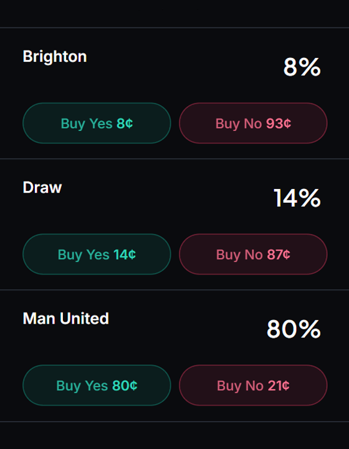
Task: Click divider line between Draw and Man United
Action: [x=174, y=290]
